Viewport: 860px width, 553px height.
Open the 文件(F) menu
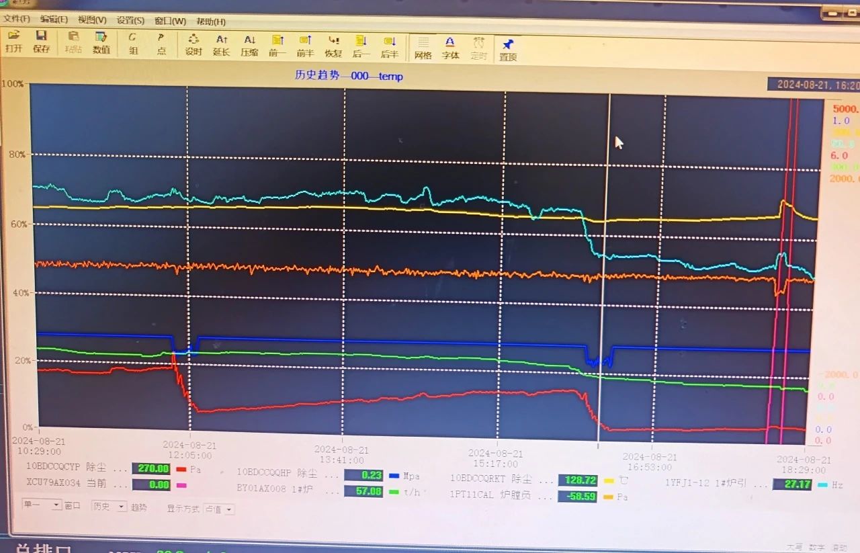[x=17, y=19]
